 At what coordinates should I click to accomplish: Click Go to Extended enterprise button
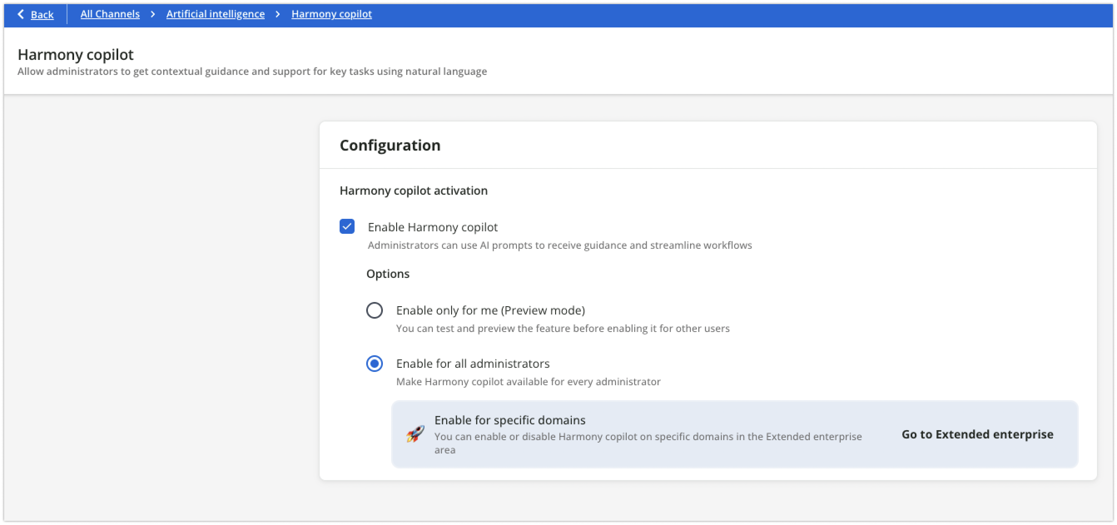tap(977, 434)
